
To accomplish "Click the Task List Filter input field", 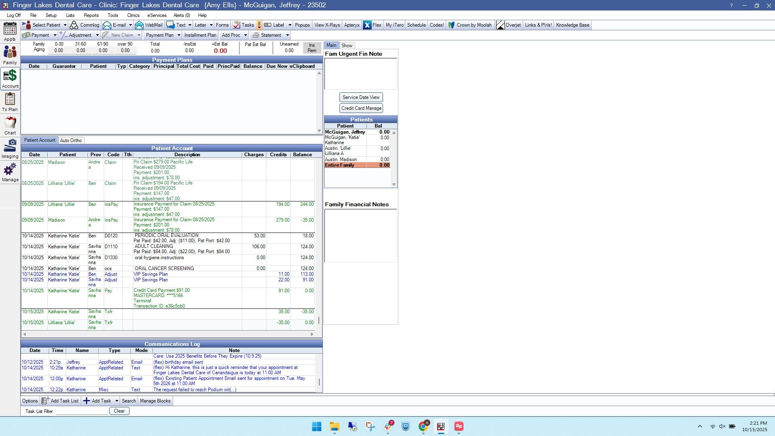I will tap(82, 411).
